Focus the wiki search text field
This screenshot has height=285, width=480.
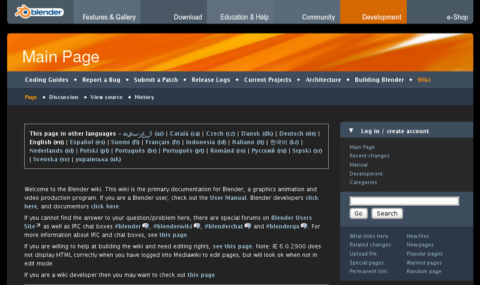pos(404,201)
